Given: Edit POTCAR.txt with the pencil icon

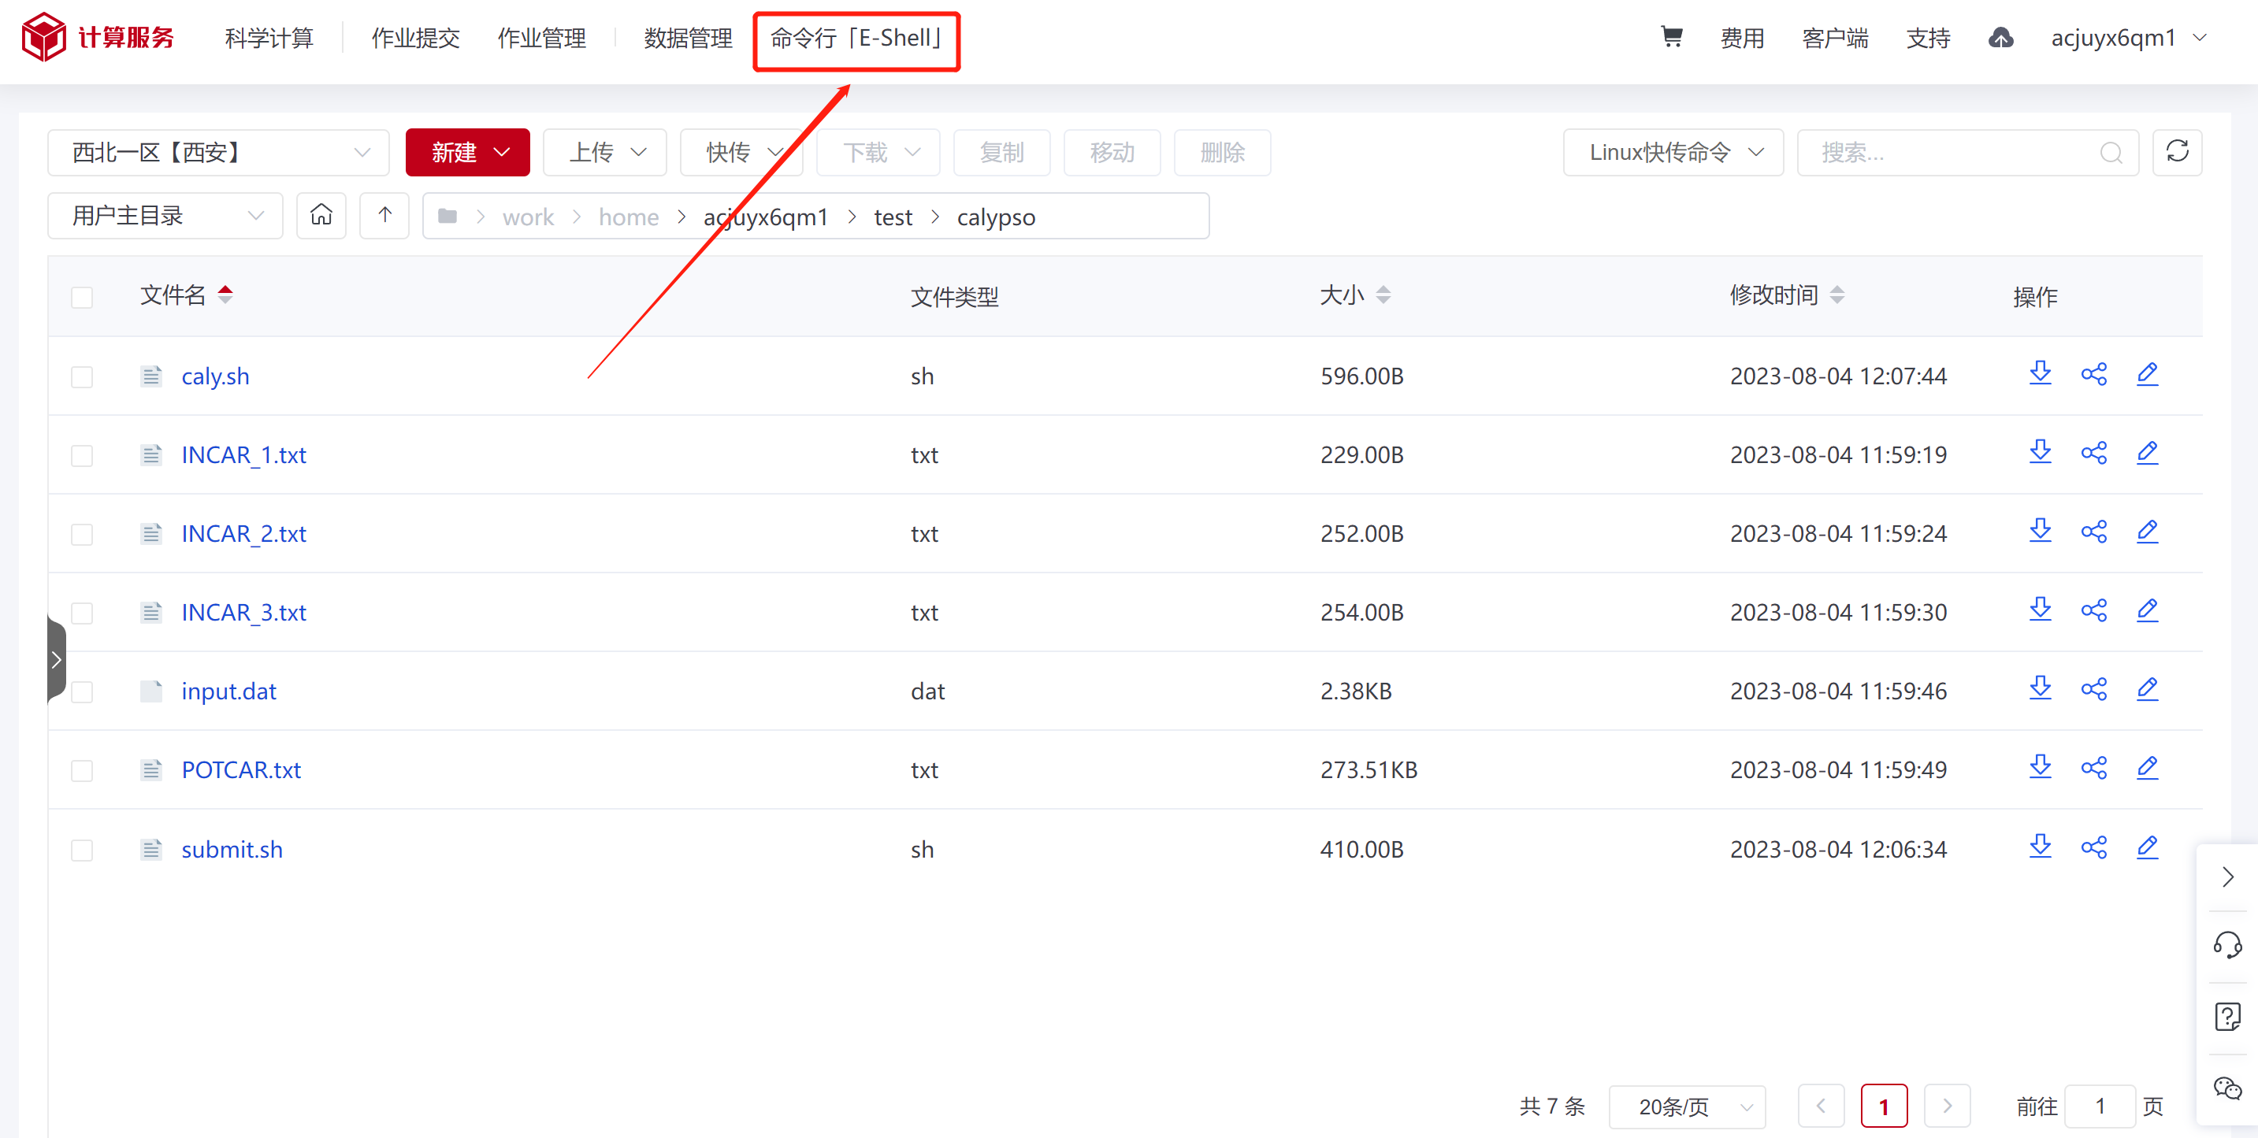Looking at the screenshot, I should [2147, 769].
